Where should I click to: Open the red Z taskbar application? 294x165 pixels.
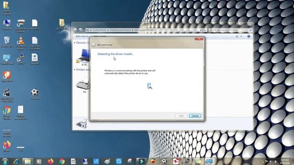click(175, 161)
